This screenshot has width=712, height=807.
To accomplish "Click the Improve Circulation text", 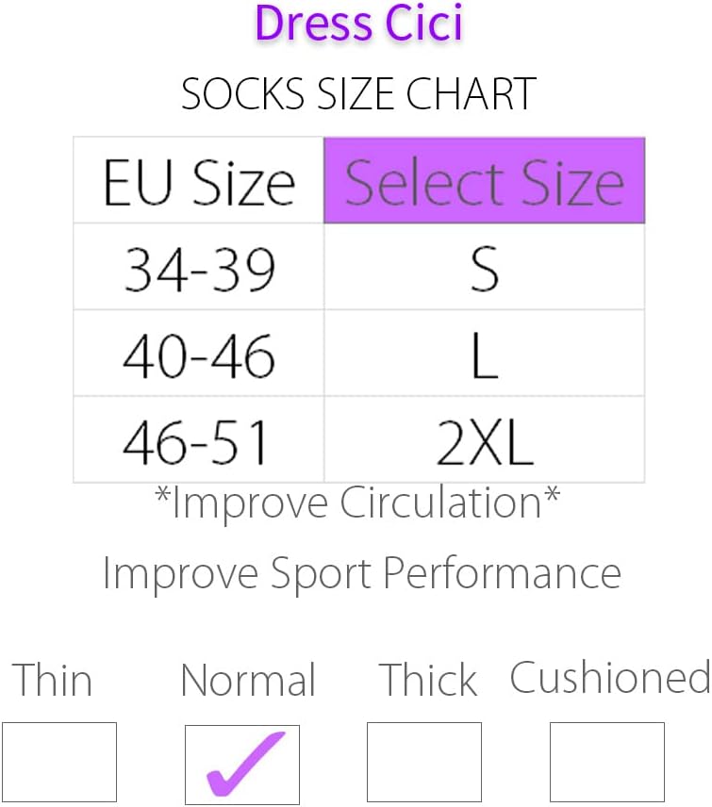I will point(357,503).
